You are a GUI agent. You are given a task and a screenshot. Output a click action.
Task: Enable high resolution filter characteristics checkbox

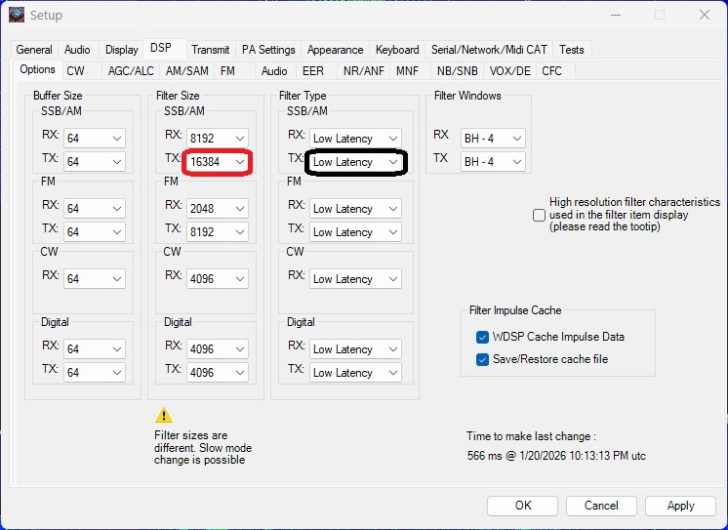[539, 215]
